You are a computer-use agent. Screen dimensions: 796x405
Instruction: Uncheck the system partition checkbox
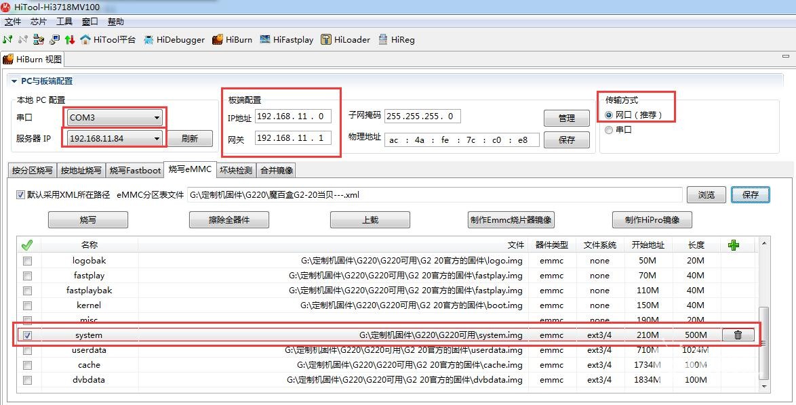(27, 335)
